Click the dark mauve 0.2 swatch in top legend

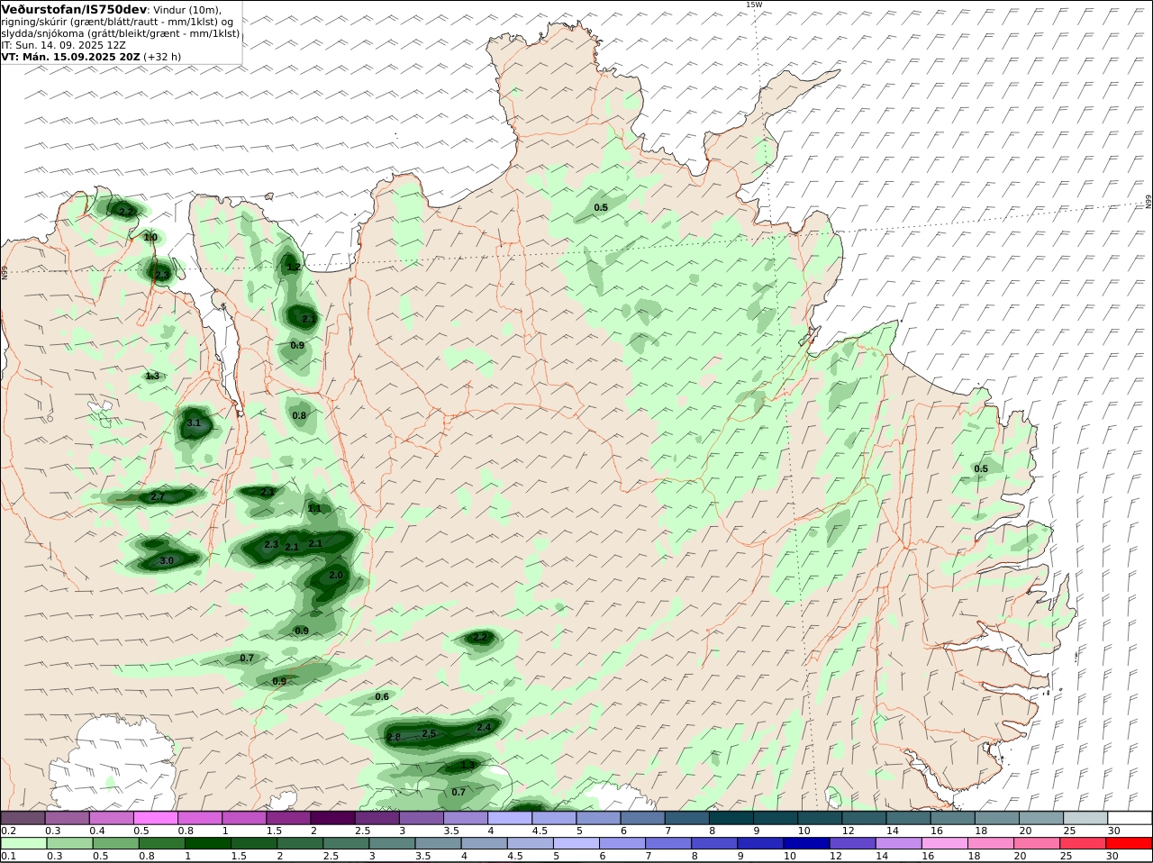[x=23, y=818]
